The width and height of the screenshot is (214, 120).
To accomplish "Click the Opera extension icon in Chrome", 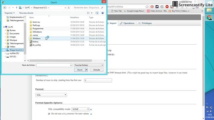I will (152, 7).
